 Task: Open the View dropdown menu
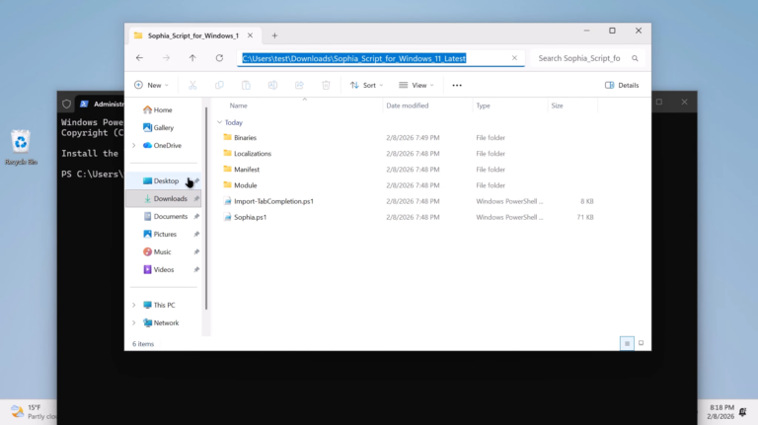point(417,85)
